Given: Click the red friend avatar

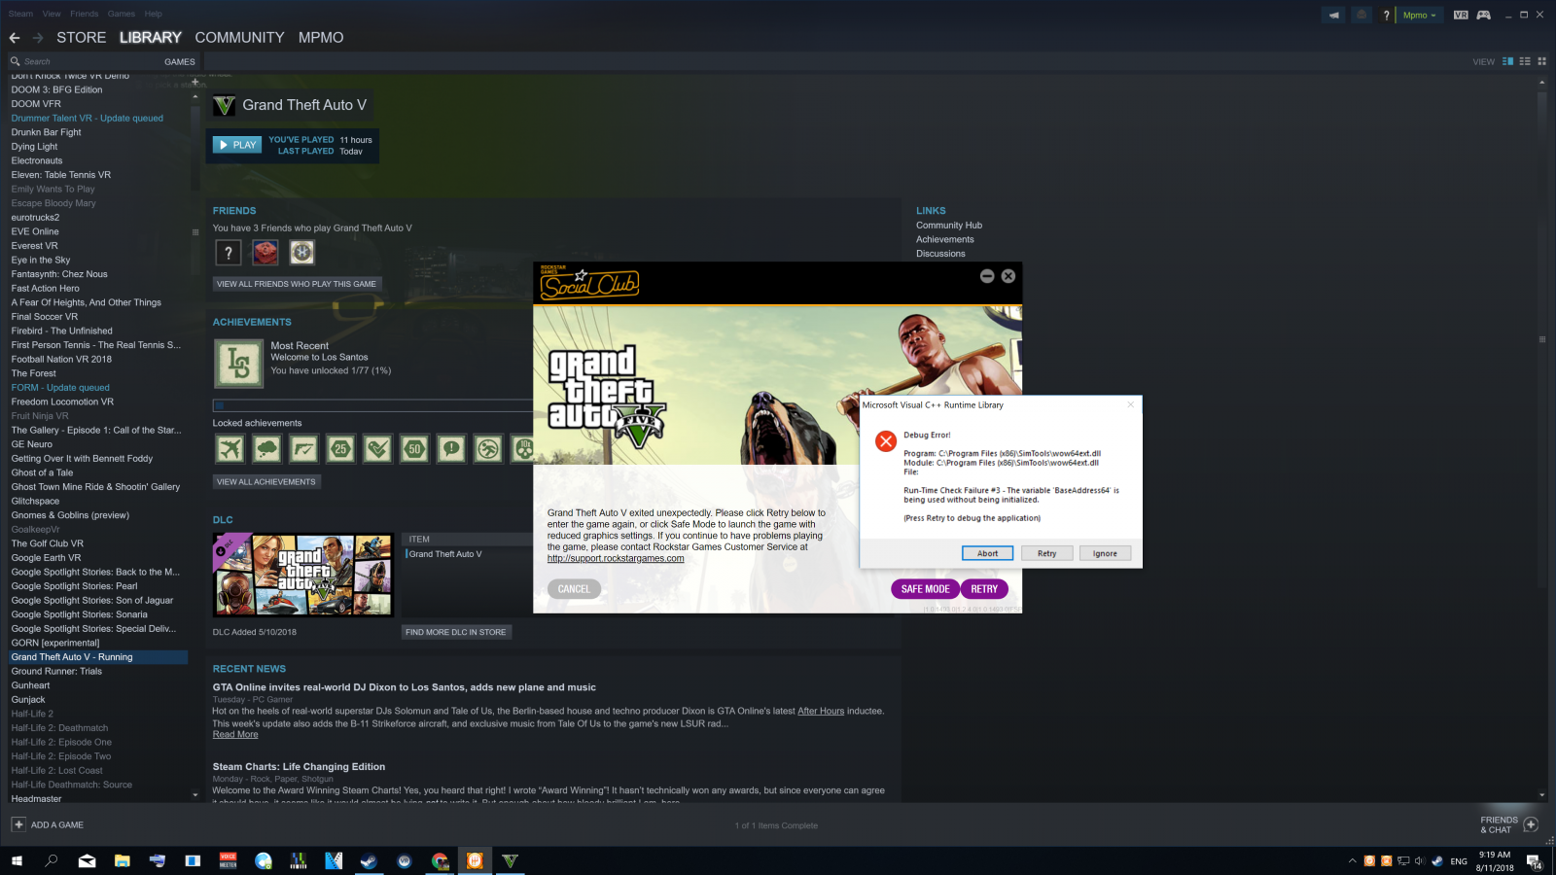Looking at the screenshot, I should pos(265,253).
